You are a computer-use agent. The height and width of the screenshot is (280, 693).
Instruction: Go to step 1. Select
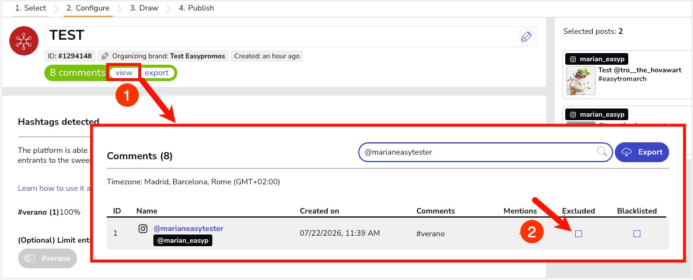30,8
